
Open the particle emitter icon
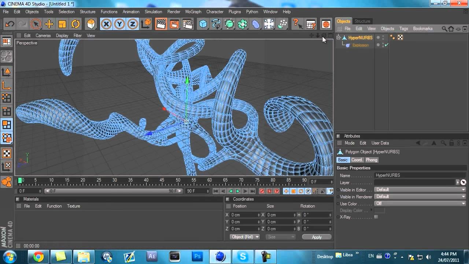point(282,24)
